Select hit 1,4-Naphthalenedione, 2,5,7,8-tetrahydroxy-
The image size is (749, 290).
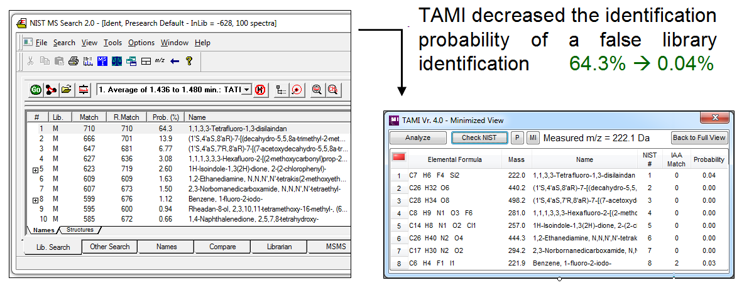[x=189, y=219]
